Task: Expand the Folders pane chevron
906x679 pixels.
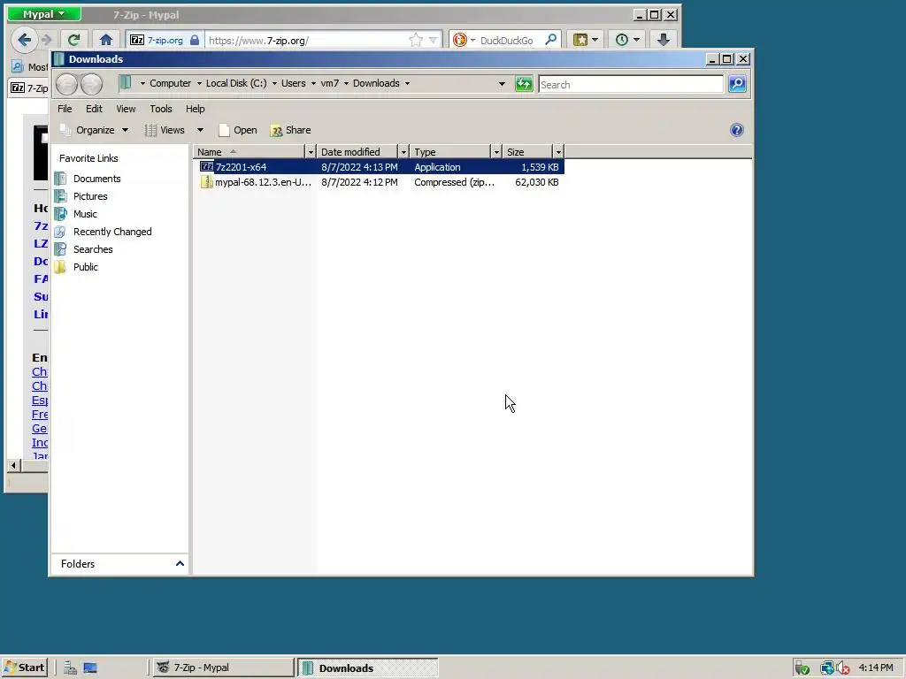Action: (180, 563)
